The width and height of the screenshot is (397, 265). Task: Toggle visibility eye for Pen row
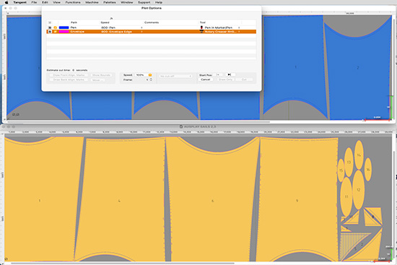[50, 27]
